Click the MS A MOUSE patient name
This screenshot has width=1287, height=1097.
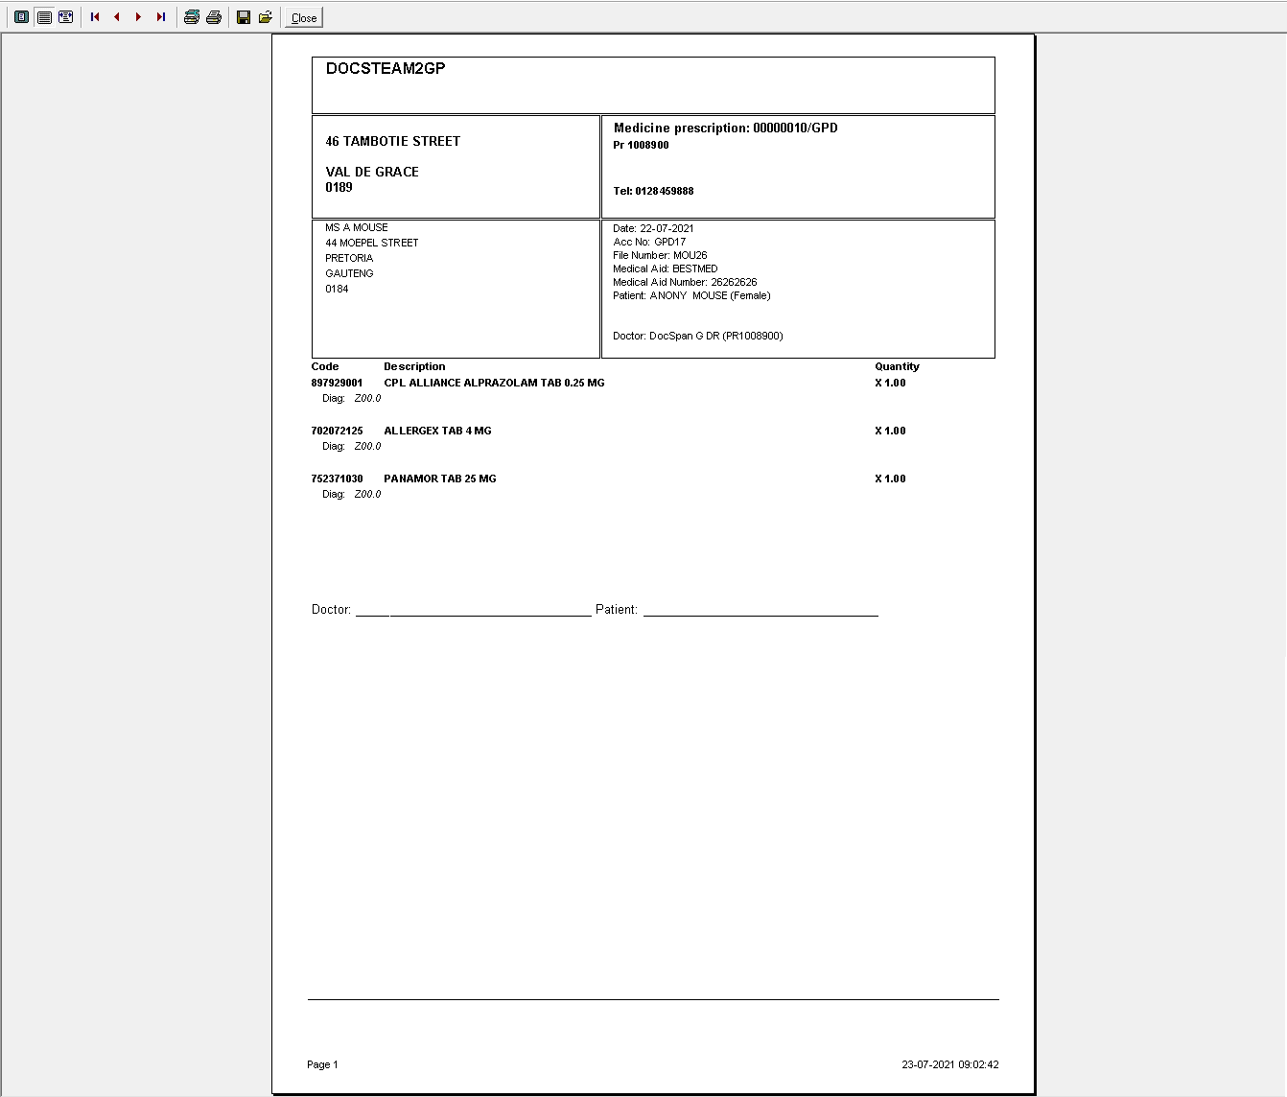tap(357, 227)
